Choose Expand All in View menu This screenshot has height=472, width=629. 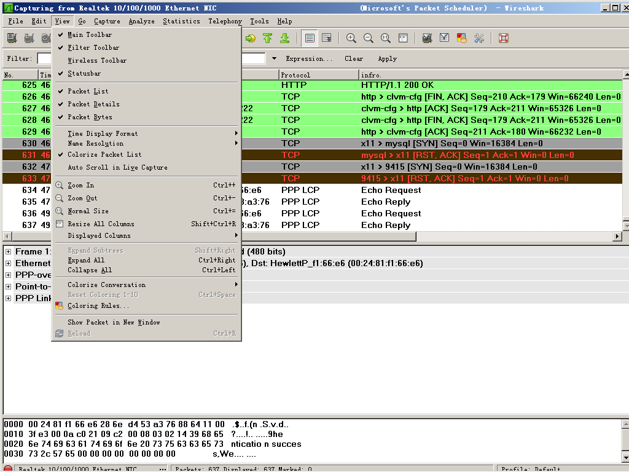point(146,260)
